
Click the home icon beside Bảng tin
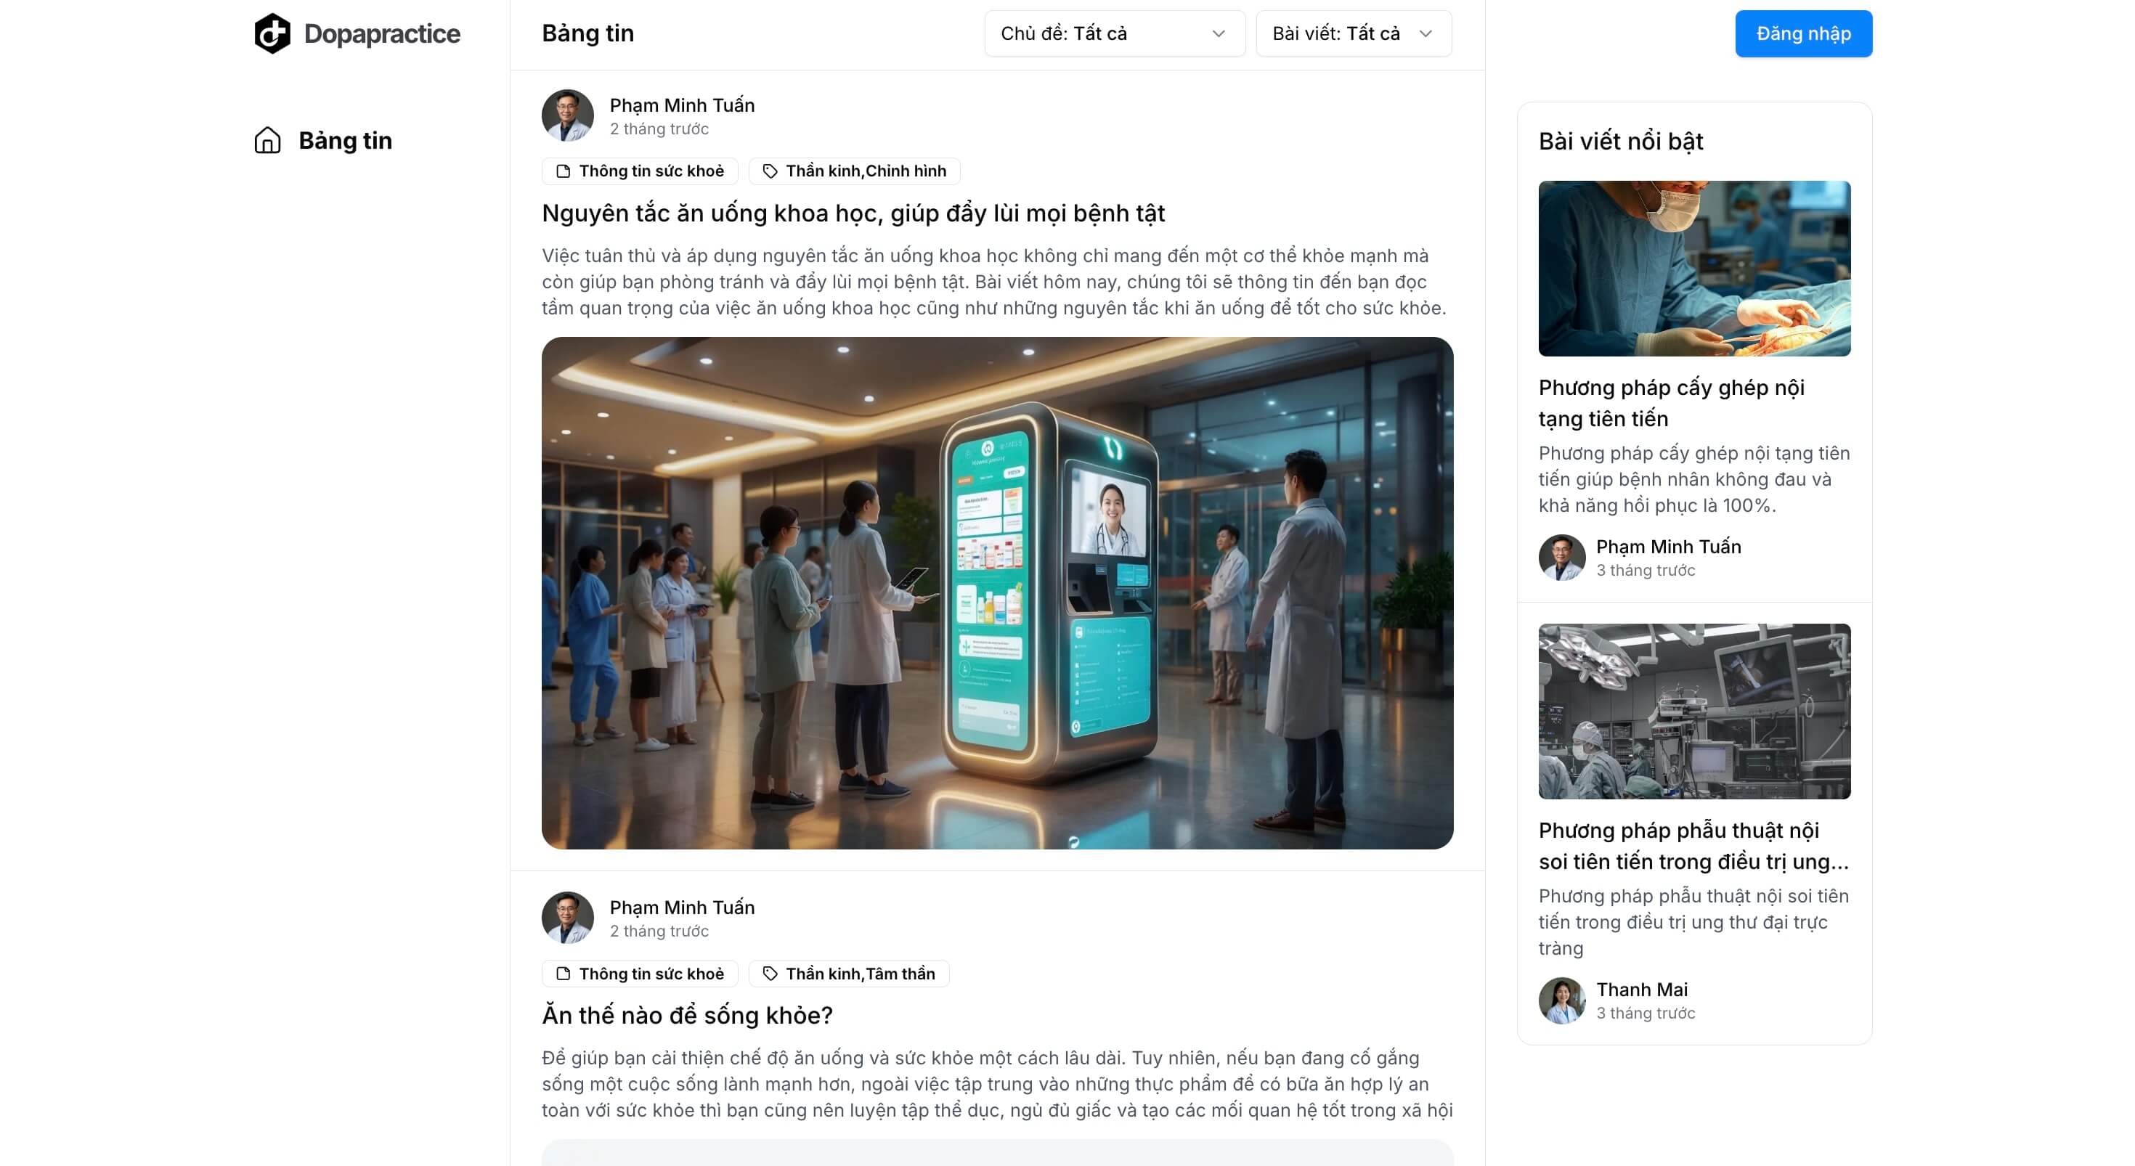pyautogui.click(x=267, y=140)
